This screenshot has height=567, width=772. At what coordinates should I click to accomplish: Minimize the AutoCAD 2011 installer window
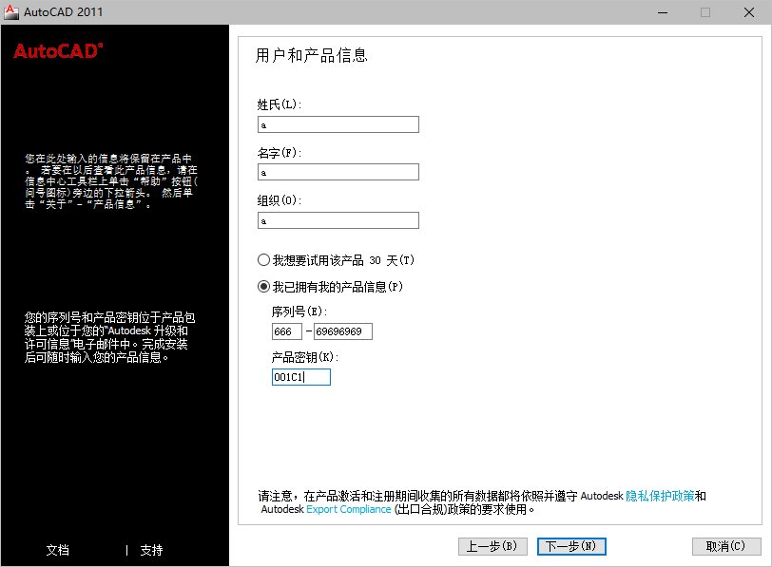point(663,12)
